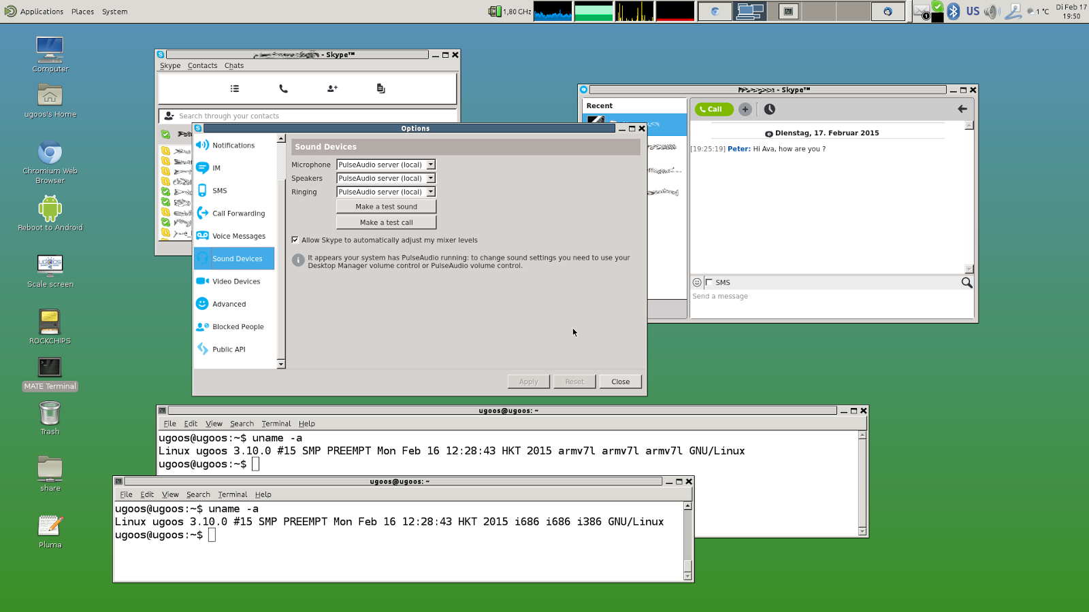1089x612 pixels.
Task: Open the Trash icon
Action: point(50,417)
